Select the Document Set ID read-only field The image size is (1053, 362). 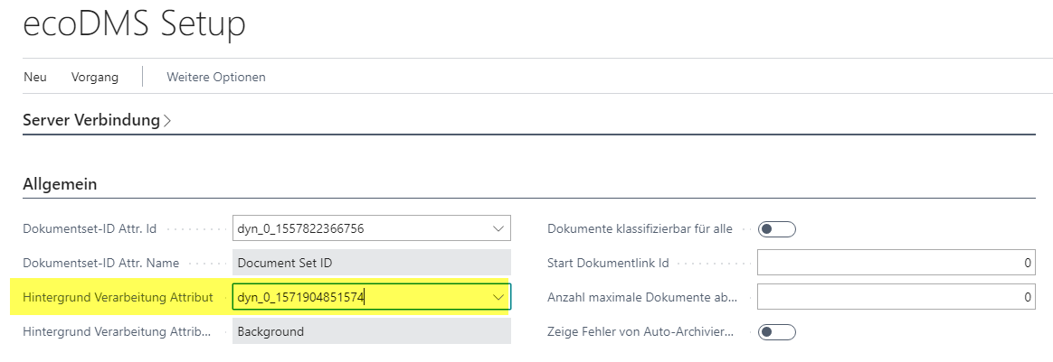point(372,263)
